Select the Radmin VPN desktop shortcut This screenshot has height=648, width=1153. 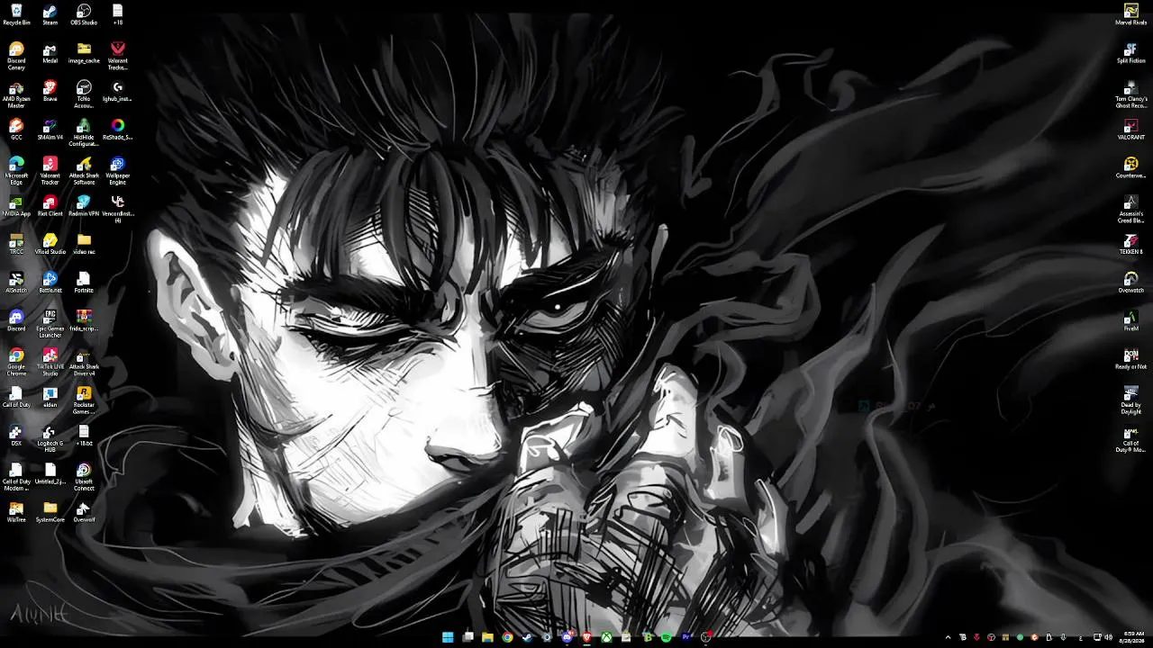pos(84,206)
